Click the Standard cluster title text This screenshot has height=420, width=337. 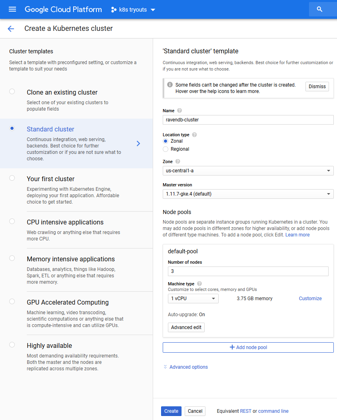pos(50,129)
